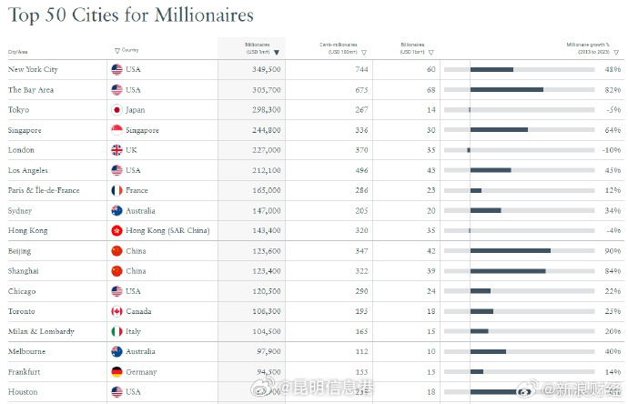
Task: Open the Millionaire growth % filter
Action: [x=616, y=53]
